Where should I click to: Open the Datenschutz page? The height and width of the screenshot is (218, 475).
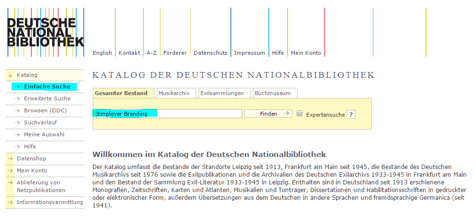click(211, 53)
